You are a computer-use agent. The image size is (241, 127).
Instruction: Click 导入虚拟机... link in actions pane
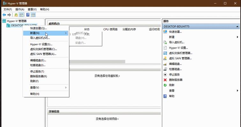(x=177, y=42)
